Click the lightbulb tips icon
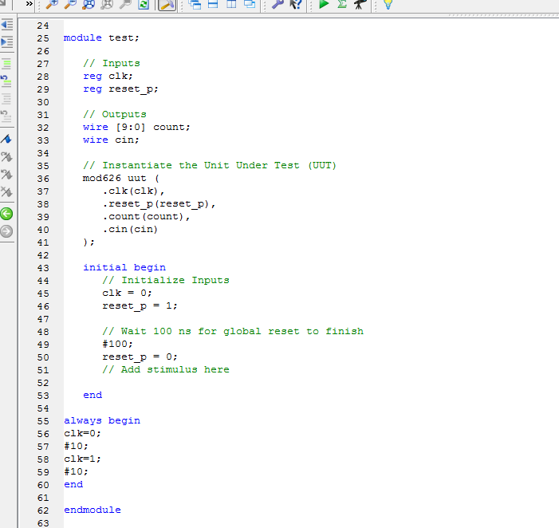559x528 pixels. pos(388,4)
